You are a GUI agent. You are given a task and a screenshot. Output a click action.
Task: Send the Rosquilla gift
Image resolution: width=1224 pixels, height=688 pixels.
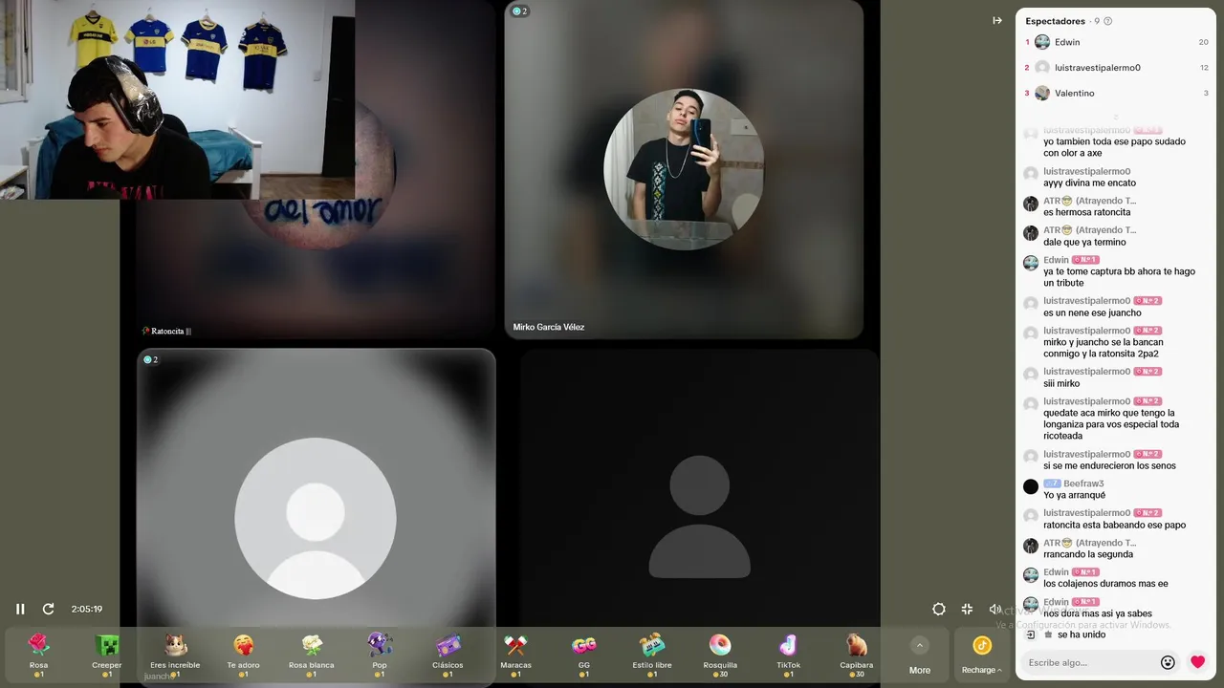point(720,656)
